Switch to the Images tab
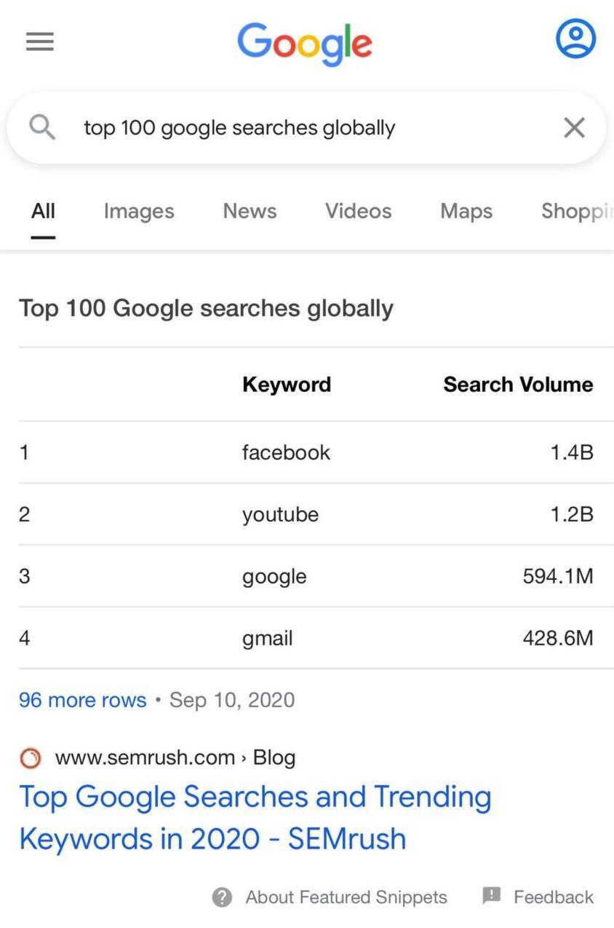Image resolution: width=614 pixels, height=928 pixels. click(x=138, y=211)
